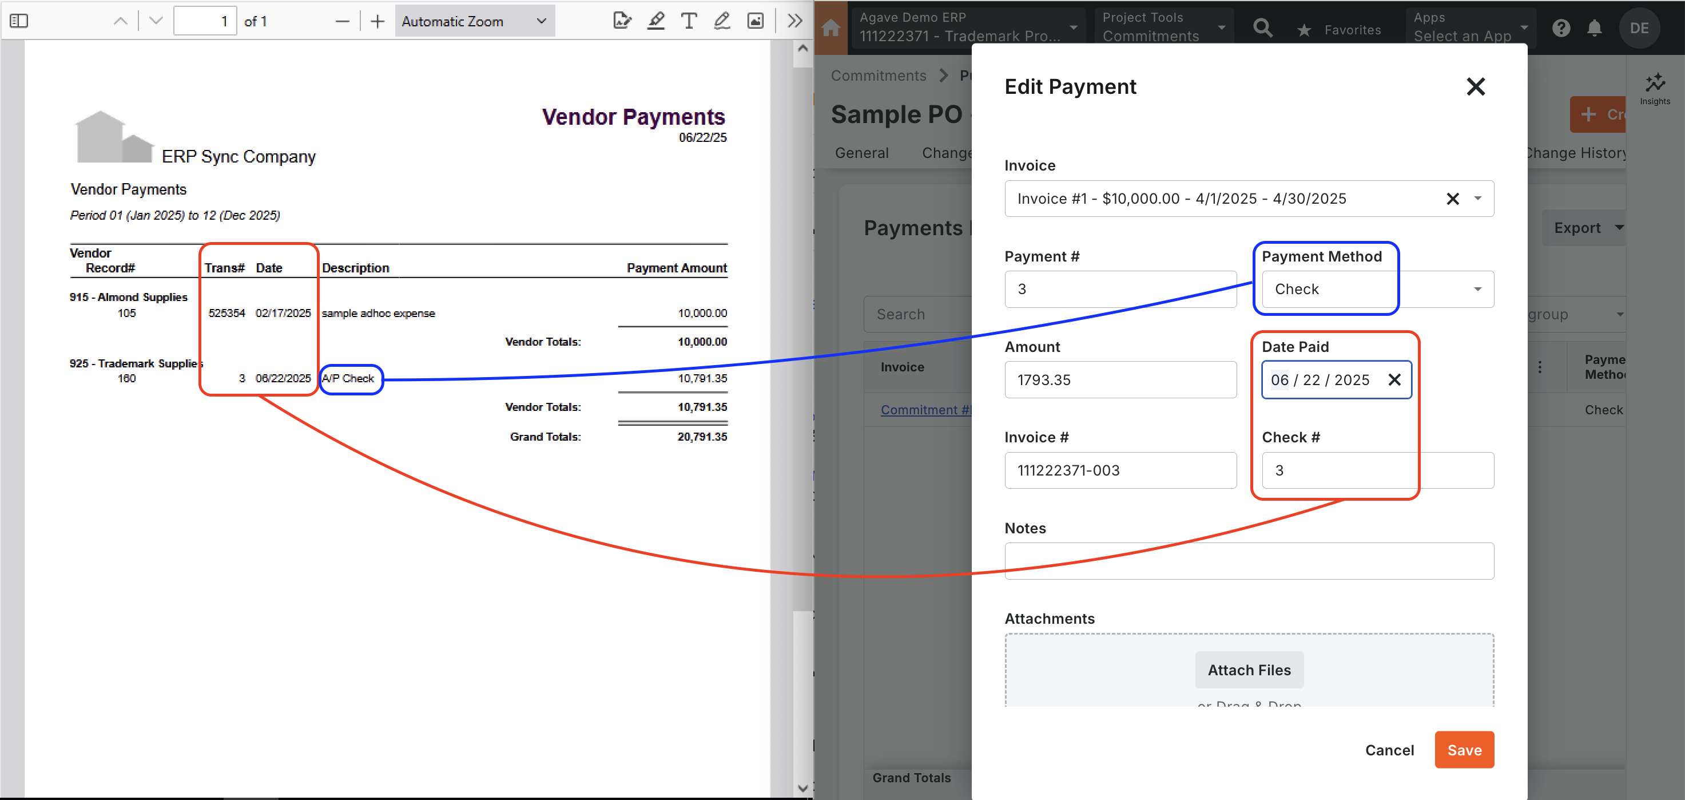1685x800 pixels.
Task: Open the Automatic Zoom dropdown
Action: coord(474,21)
